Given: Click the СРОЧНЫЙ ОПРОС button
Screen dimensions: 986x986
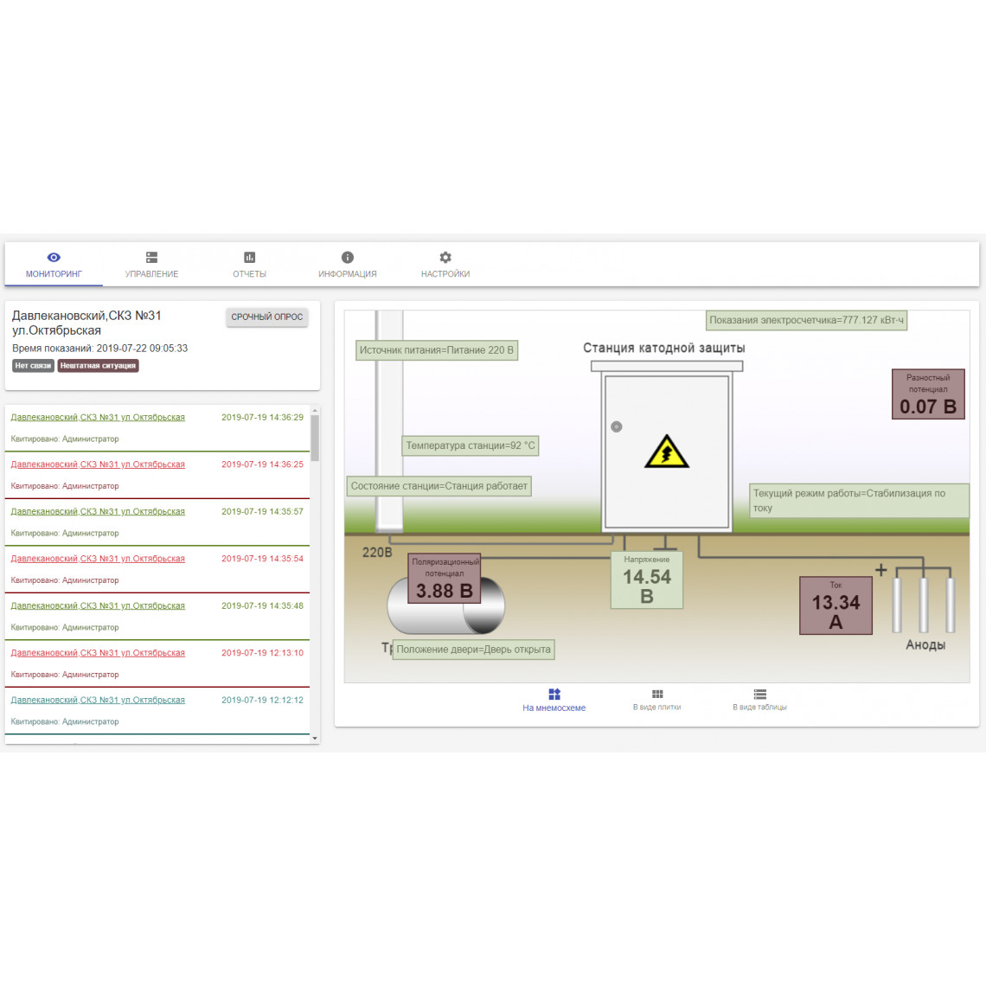Looking at the screenshot, I should (x=266, y=317).
